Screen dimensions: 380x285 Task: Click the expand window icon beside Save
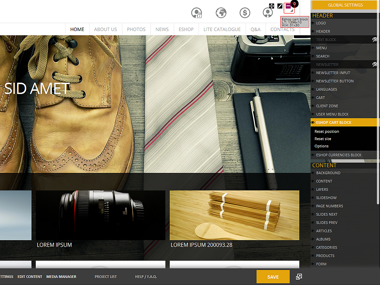tap(299, 276)
